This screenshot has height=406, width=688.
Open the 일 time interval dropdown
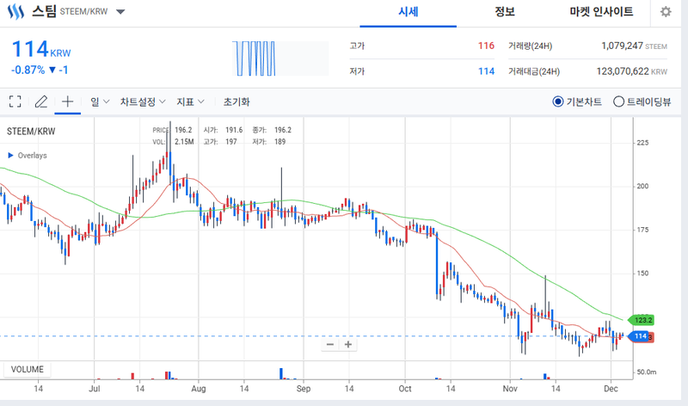[100, 101]
